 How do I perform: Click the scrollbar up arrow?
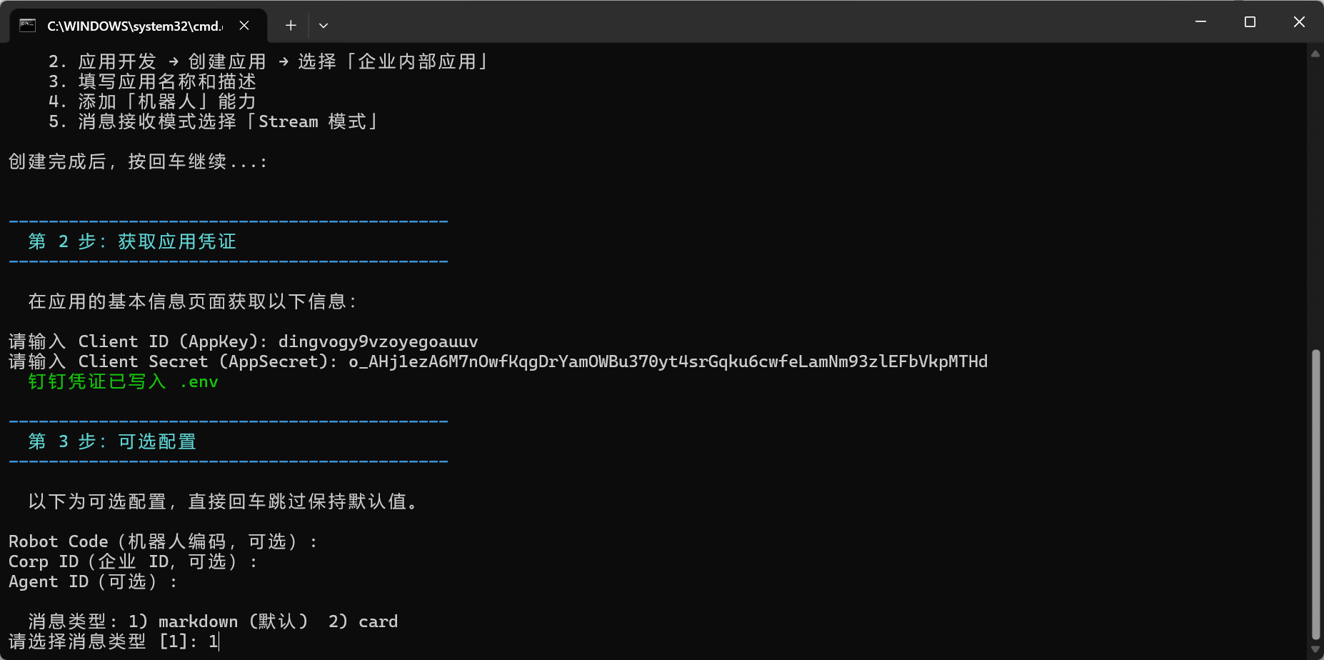point(1315,54)
